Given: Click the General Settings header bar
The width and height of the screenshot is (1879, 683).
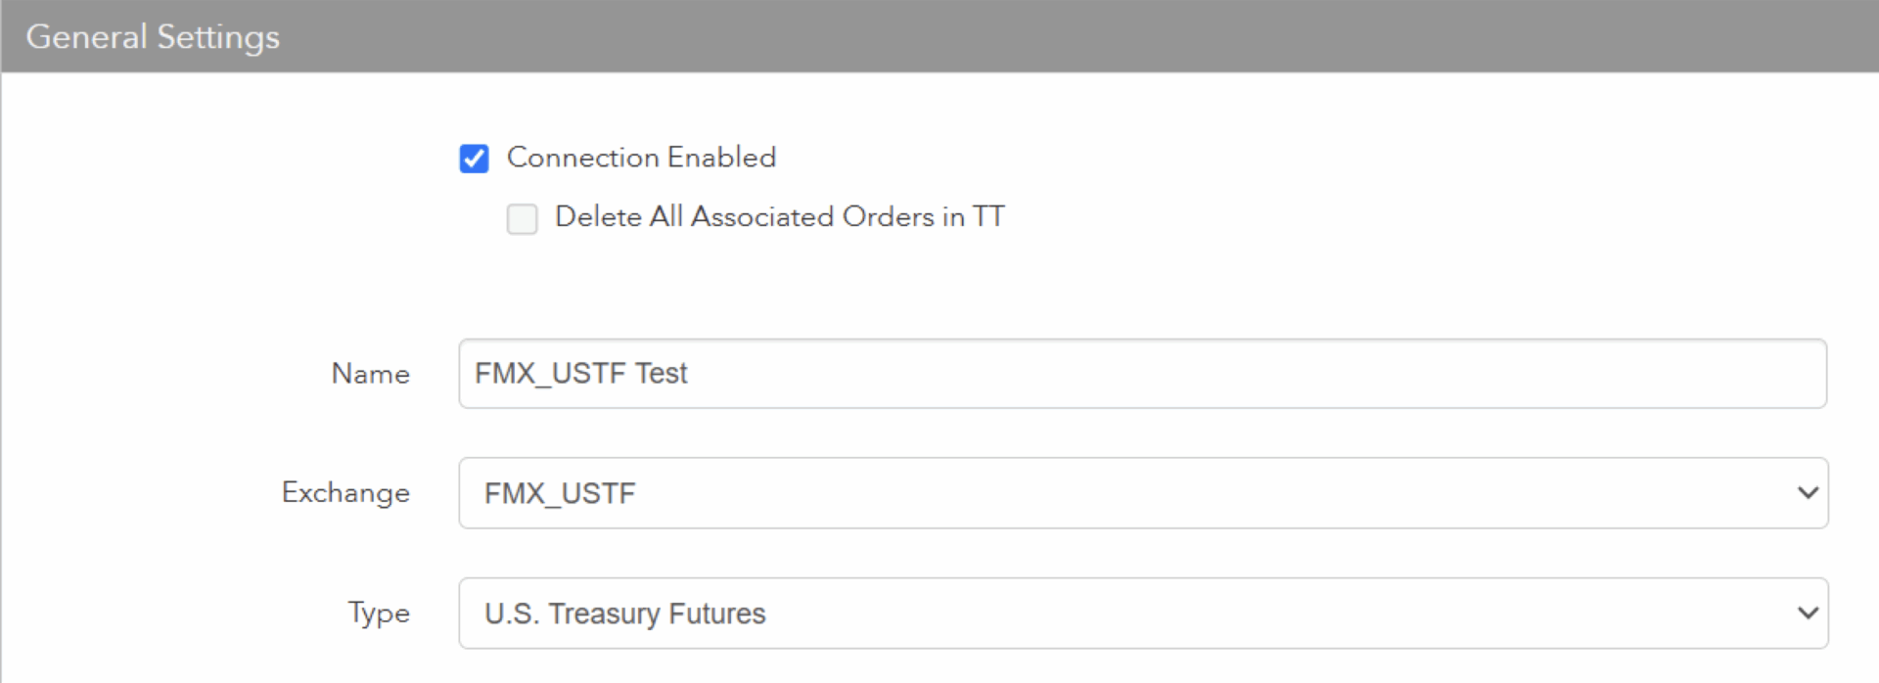Looking at the screenshot, I should pyautogui.click(x=939, y=36).
